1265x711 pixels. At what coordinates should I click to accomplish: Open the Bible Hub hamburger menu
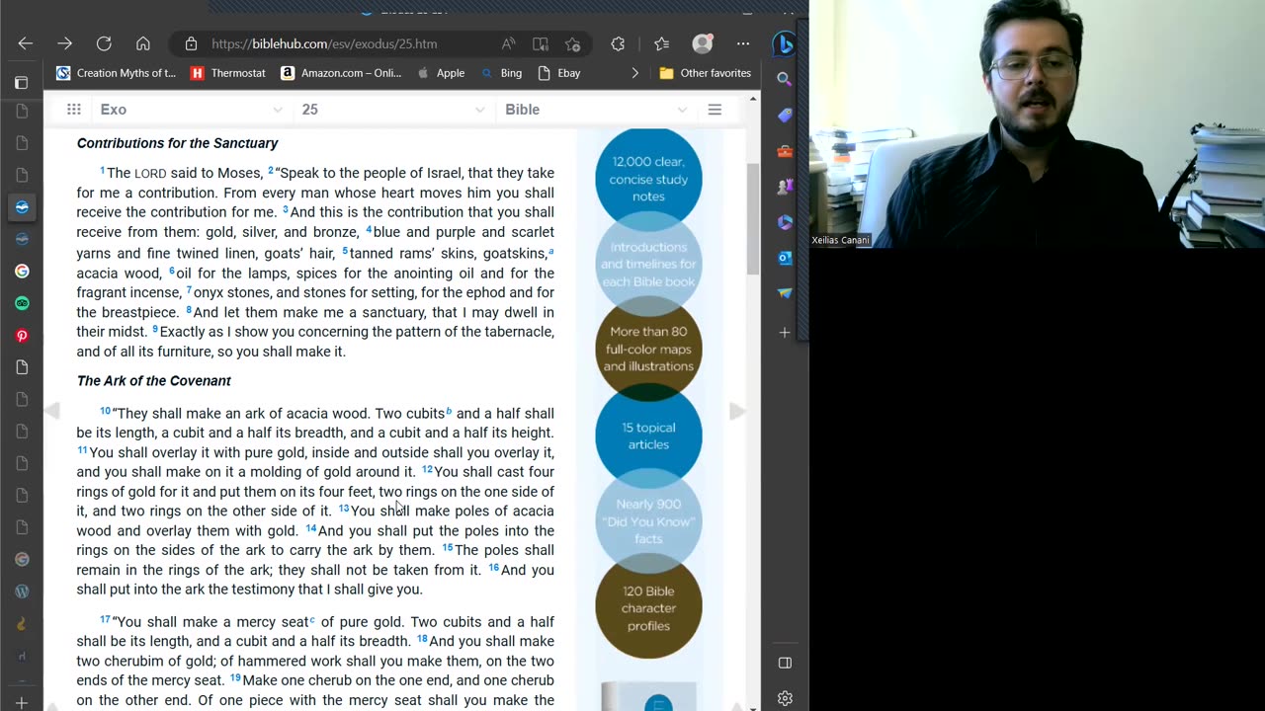tap(715, 110)
